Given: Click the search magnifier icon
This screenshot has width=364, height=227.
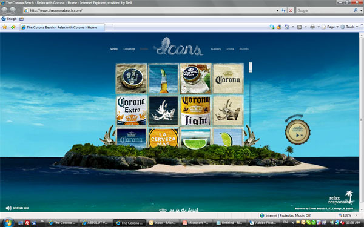Looking at the screenshot, I should 356,10.
